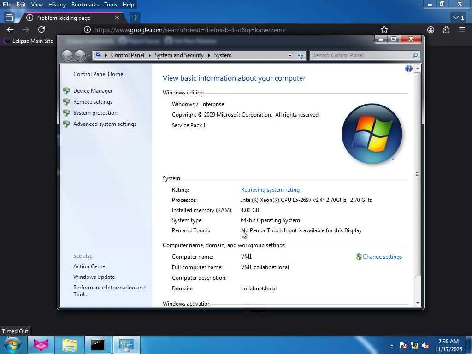Open Firefox View menu
This screenshot has width=472, height=354.
(x=37, y=5)
